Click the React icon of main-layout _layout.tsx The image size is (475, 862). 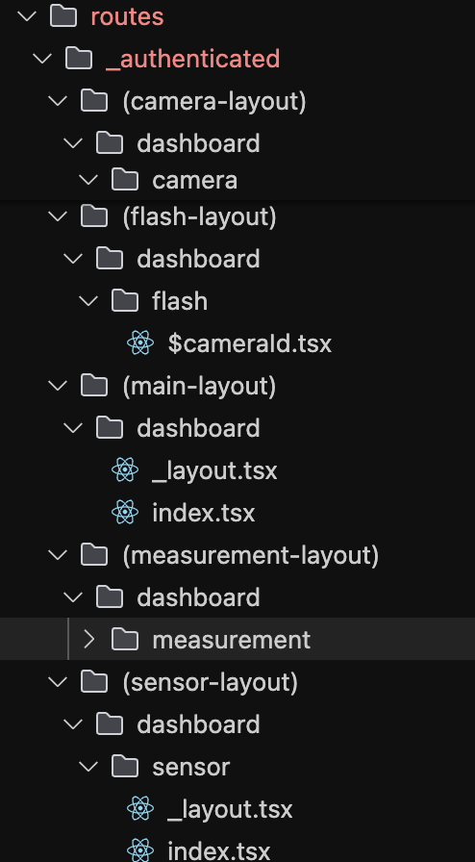click(x=125, y=470)
